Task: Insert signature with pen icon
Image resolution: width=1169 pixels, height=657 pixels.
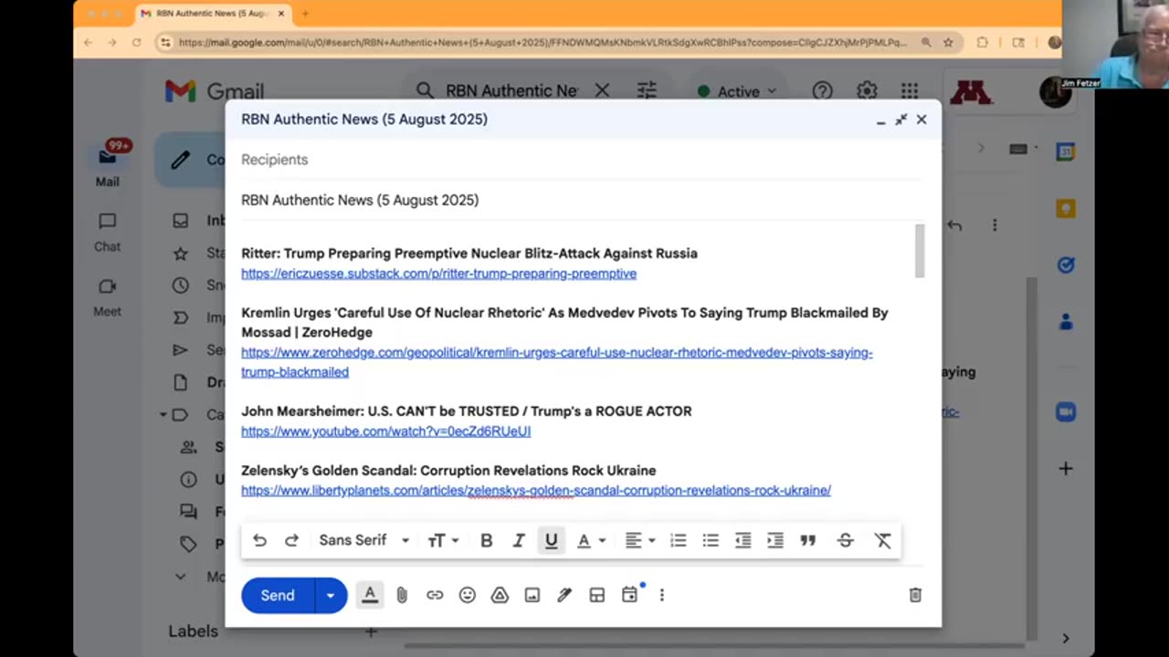Action: point(564,595)
